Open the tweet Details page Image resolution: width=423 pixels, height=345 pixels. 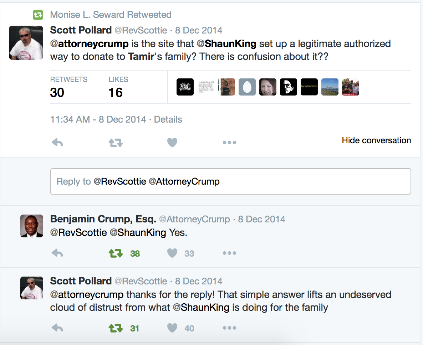(168, 119)
